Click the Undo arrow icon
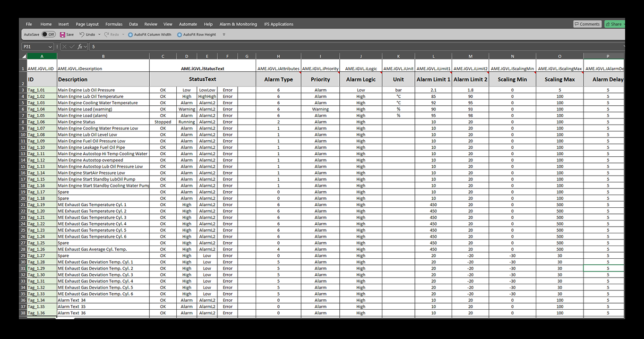644x339 pixels. tap(82, 34)
